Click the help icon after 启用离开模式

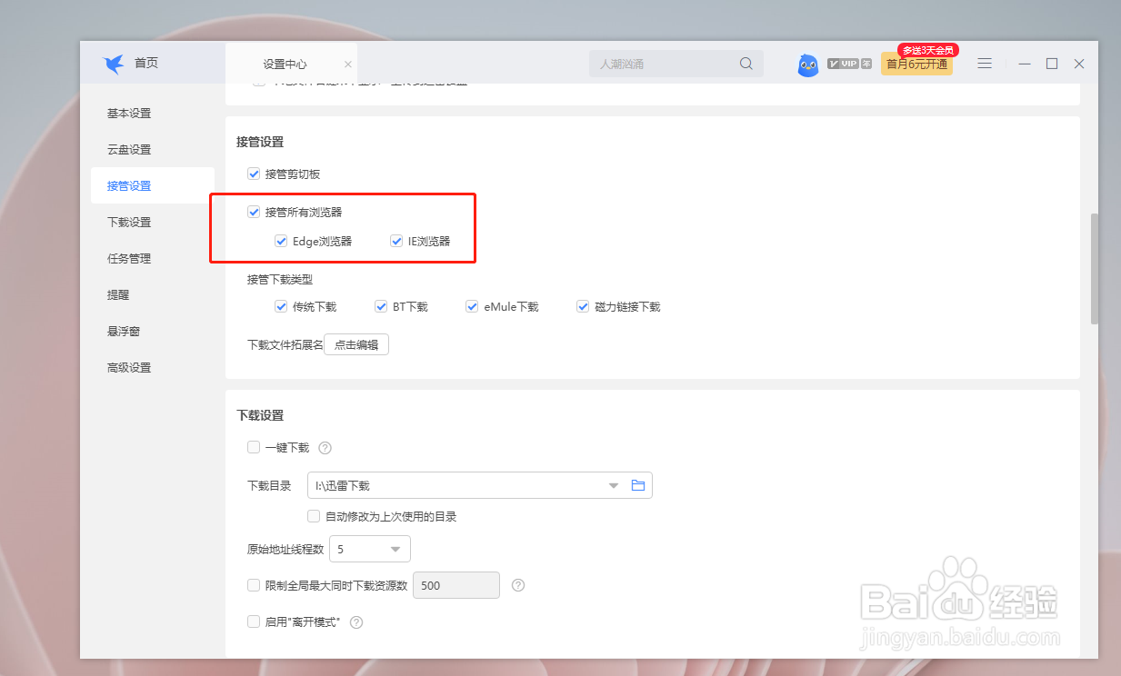[355, 621]
